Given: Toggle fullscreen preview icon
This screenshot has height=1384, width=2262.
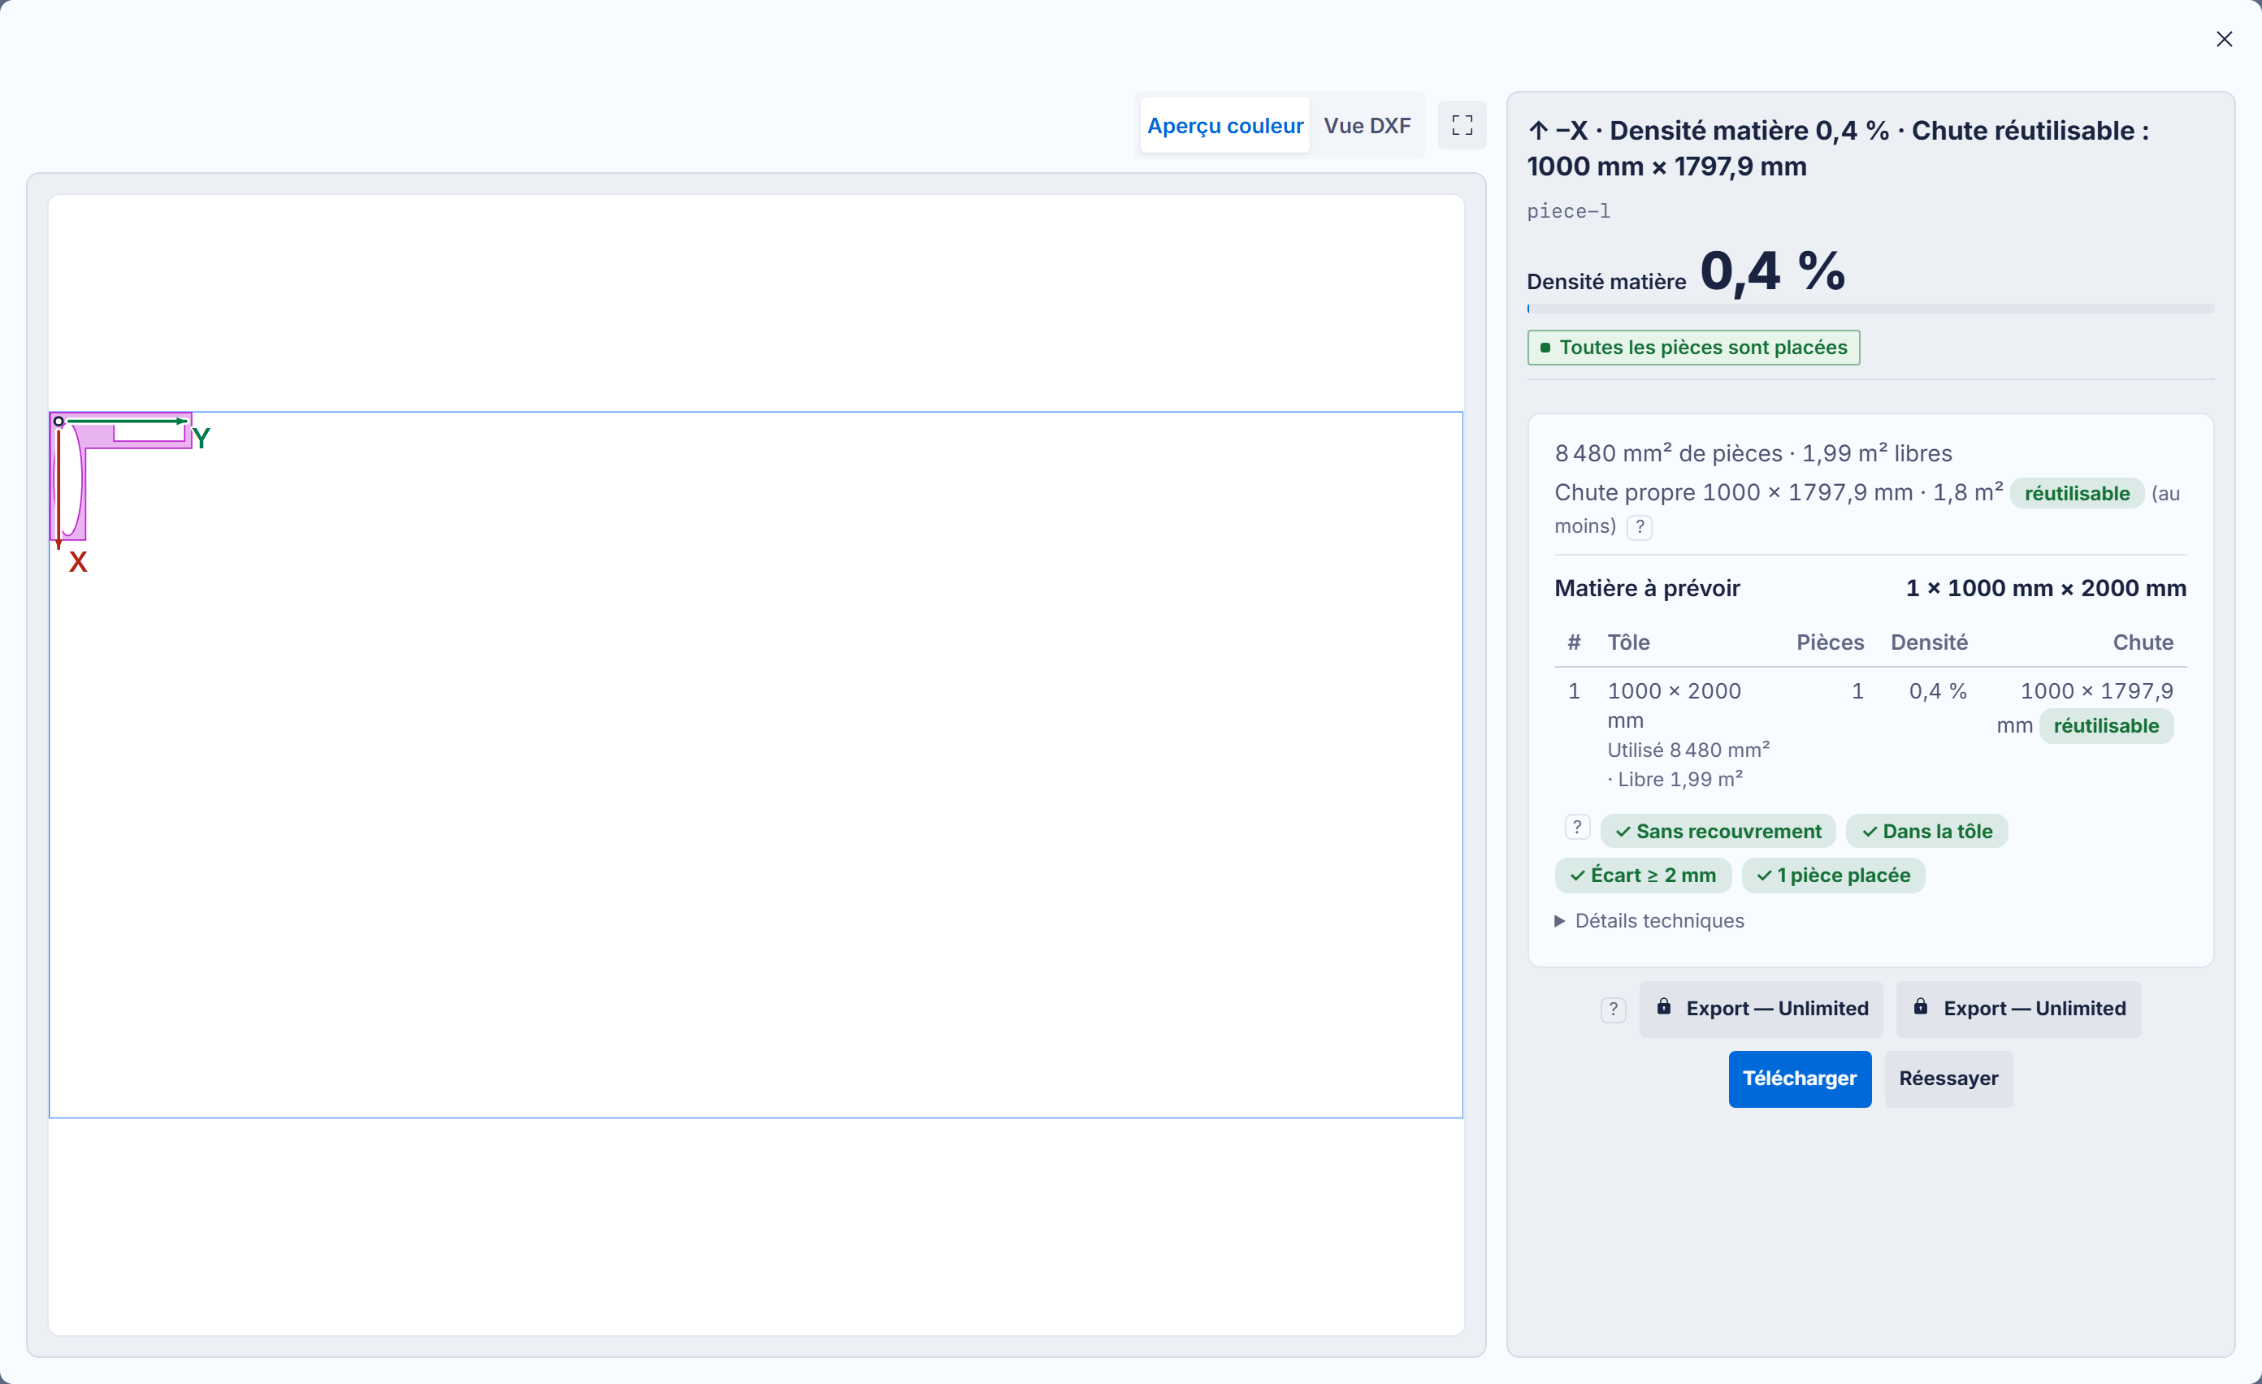Looking at the screenshot, I should (1462, 125).
